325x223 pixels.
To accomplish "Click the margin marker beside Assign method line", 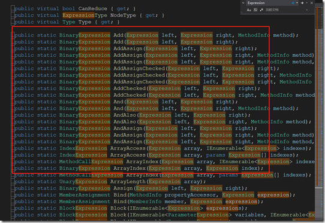I will 13,188.
